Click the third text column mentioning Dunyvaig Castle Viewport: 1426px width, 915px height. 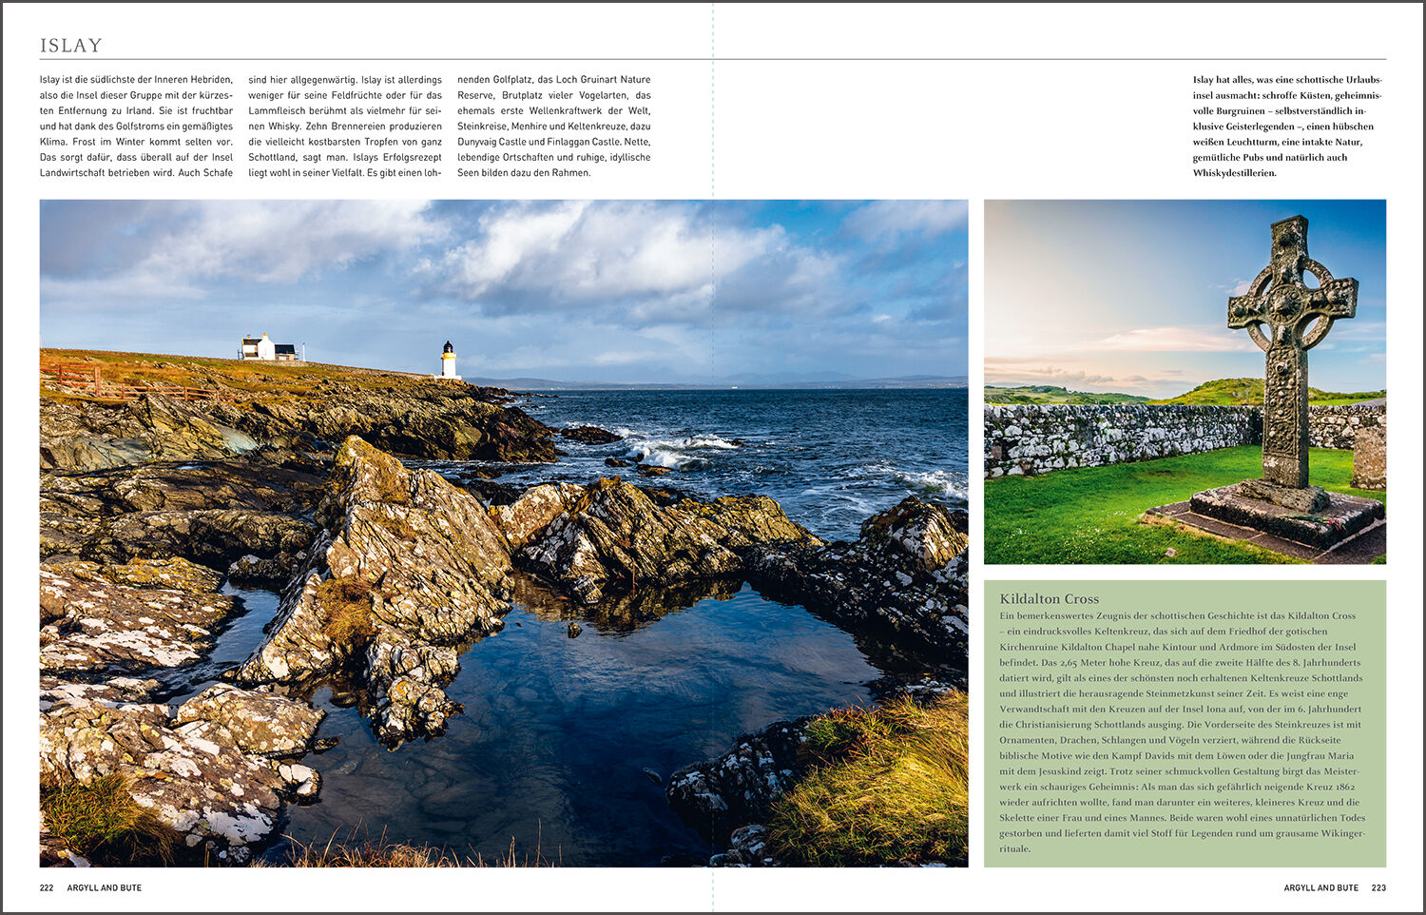pos(553,127)
